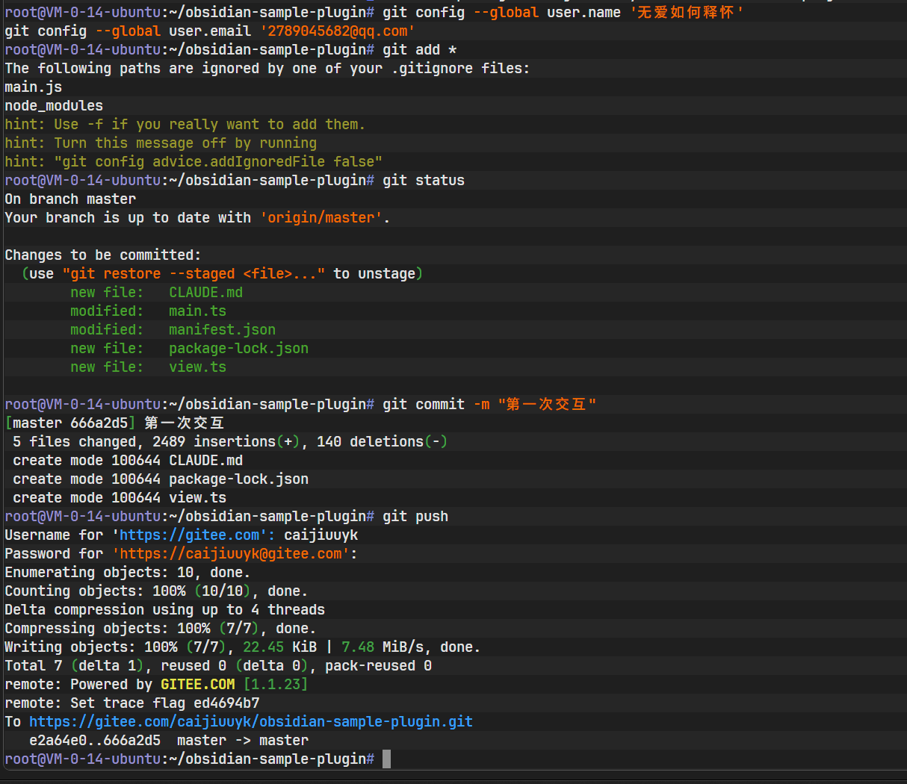Viewport: 907px width, 784px height.
Task: Click main.ts in the modified files list
Action: [x=197, y=311]
